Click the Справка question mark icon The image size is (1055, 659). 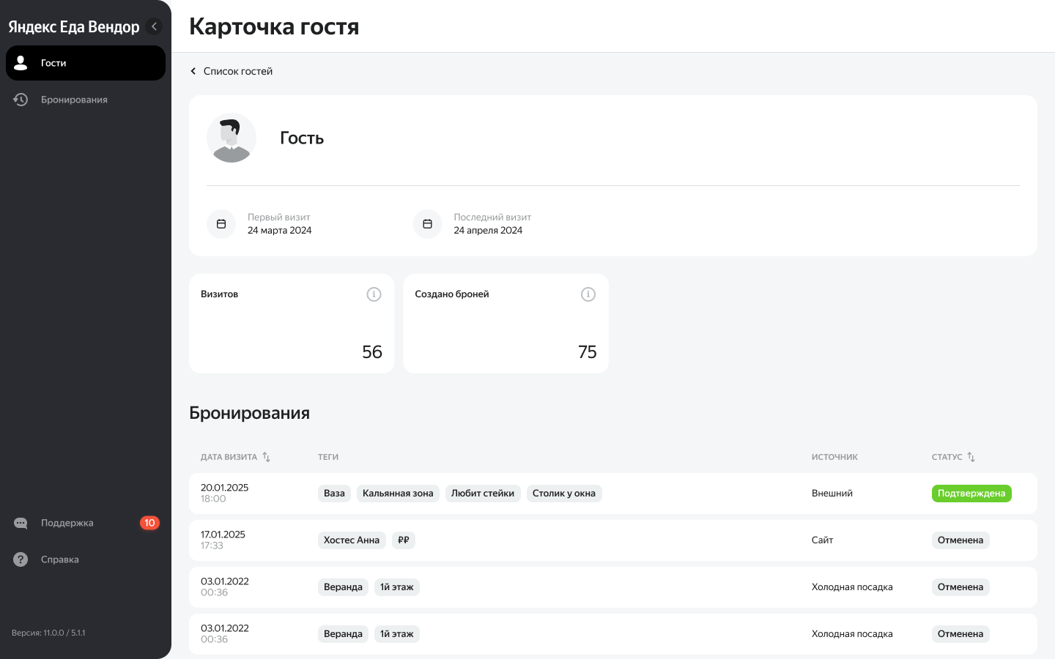tap(21, 559)
